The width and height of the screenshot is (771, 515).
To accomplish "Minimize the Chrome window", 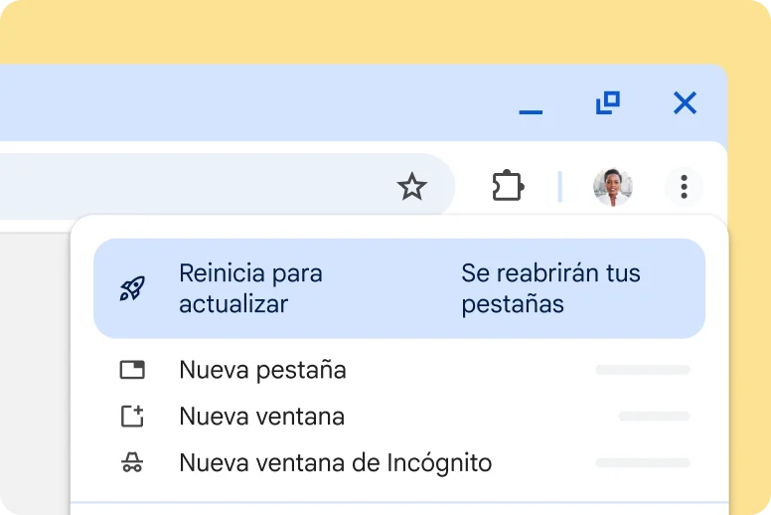I will [x=531, y=104].
